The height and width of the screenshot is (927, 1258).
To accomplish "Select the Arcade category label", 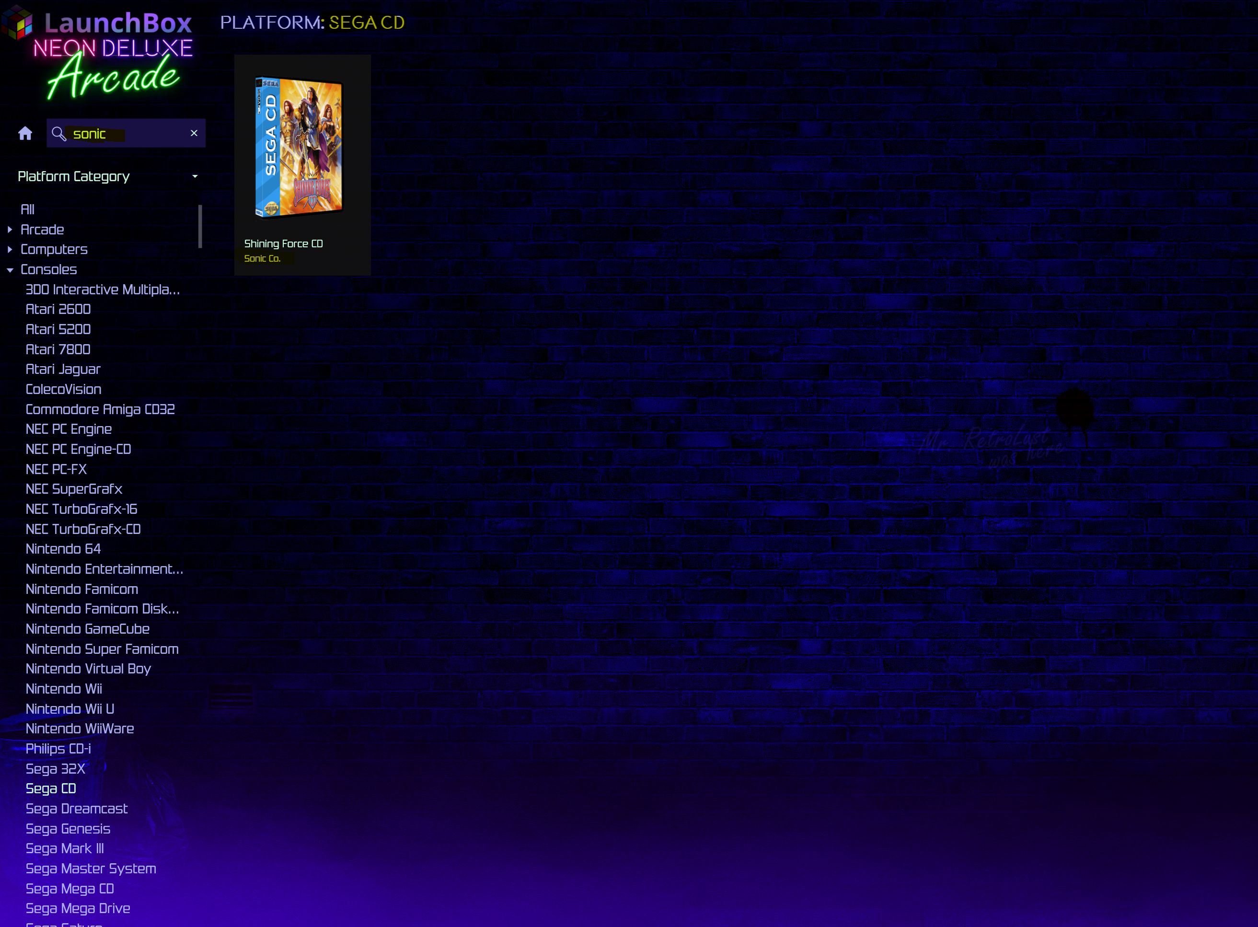I will (42, 230).
